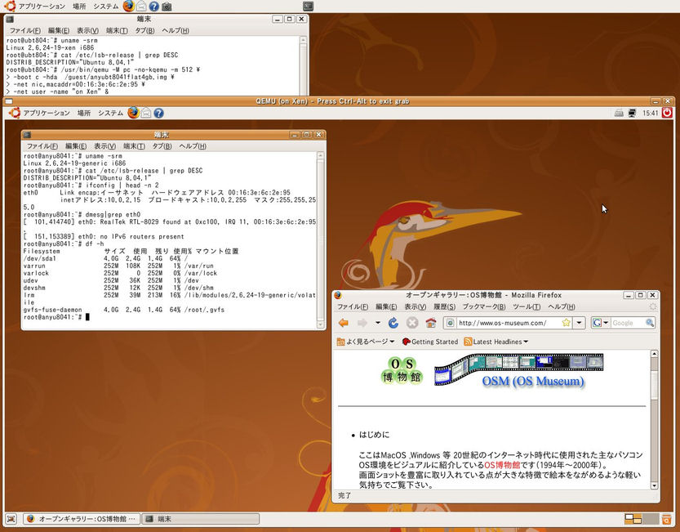
Task: Click the guest terminal window menu icon
Action: click(27, 135)
